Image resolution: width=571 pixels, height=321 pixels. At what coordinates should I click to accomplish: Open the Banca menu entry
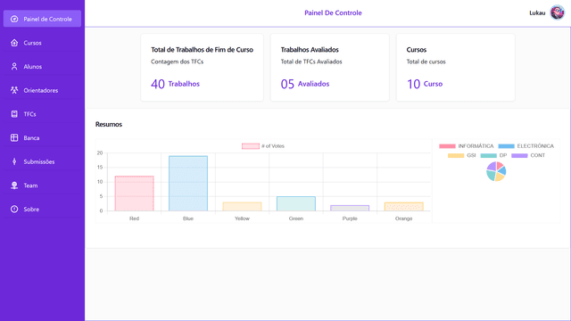(x=42, y=137)
